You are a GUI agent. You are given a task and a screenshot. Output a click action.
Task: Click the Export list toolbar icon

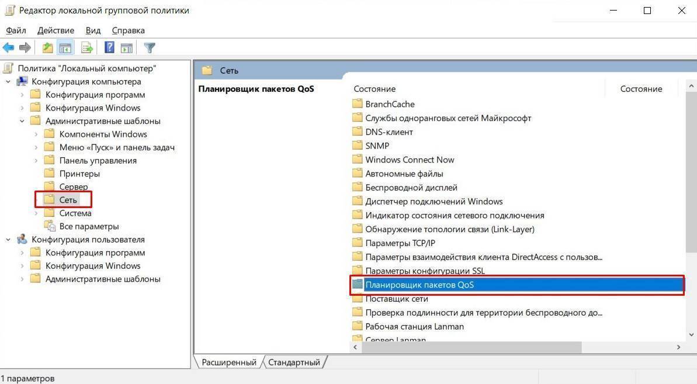click(x=87, y=48)
